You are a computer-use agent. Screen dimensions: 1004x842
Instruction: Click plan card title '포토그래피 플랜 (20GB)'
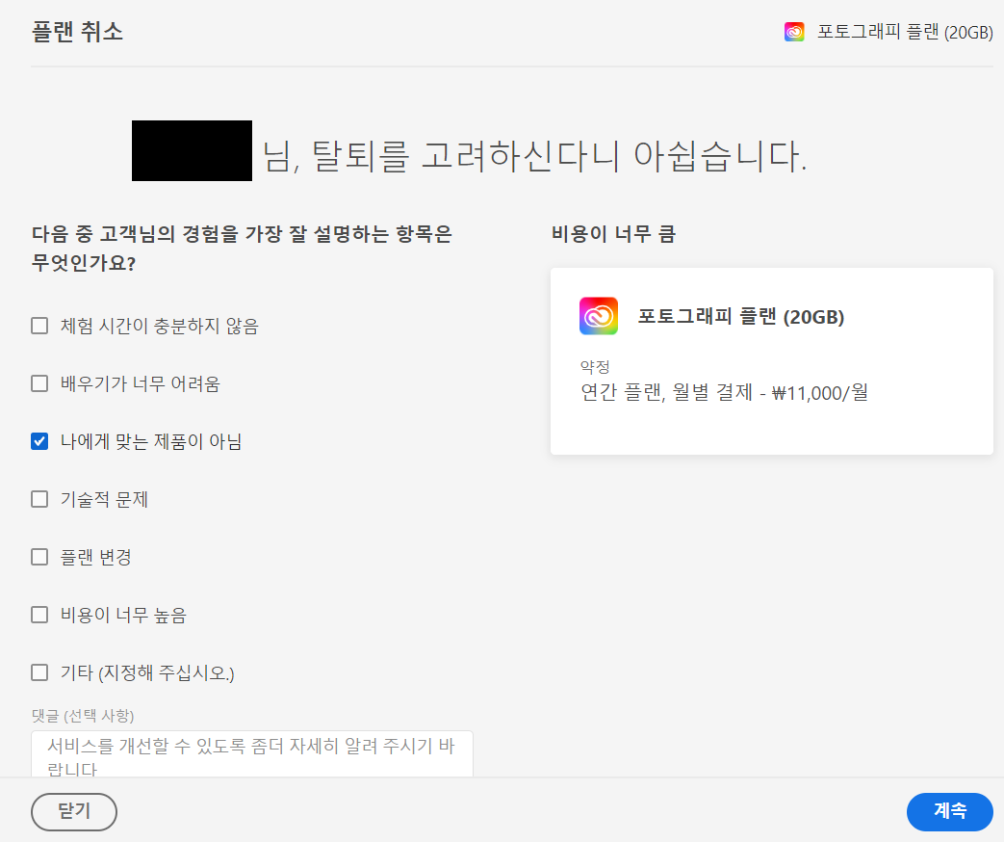tap(741, 317)
